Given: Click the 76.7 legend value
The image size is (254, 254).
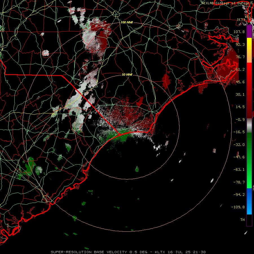Looking at the screenshot, I should 240,57.
